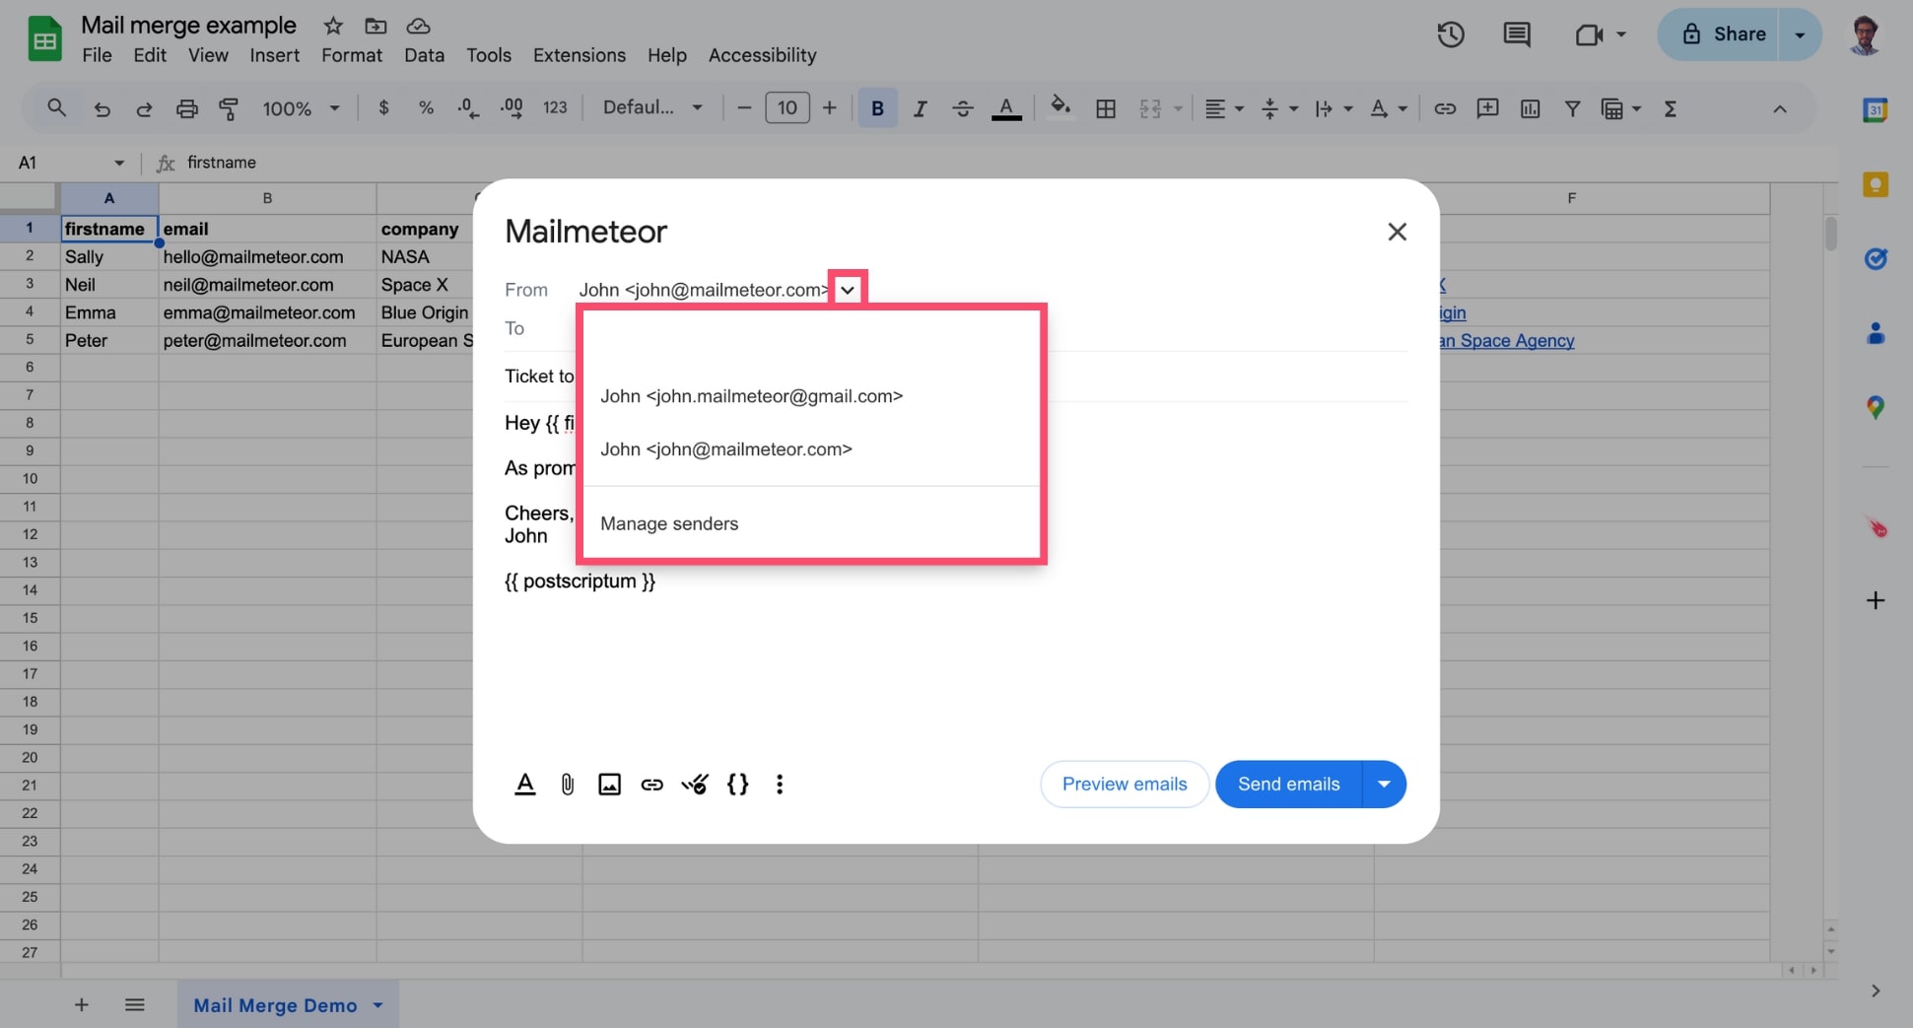Close the Mailmeteor dialog
Screen dimensions: 1913x1028
(1397, 232)
